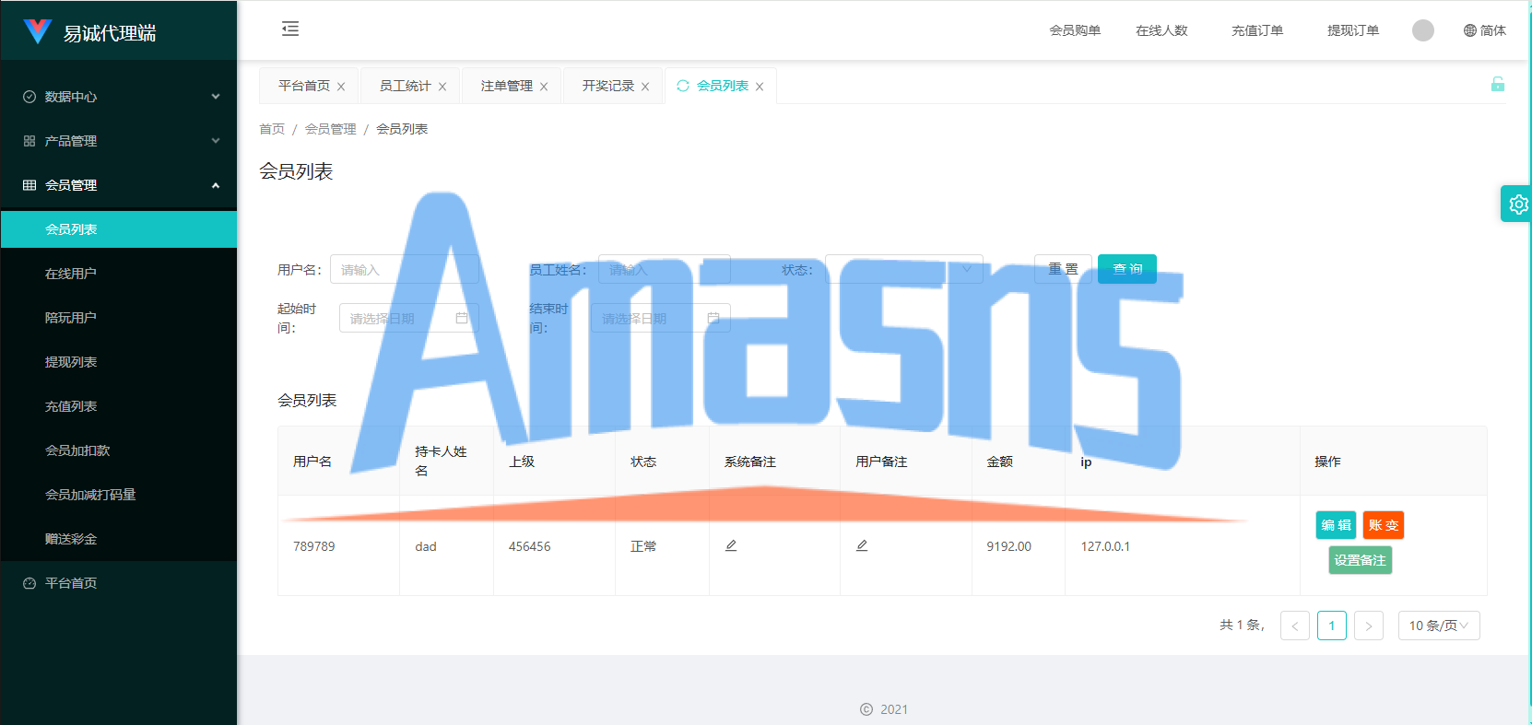This screenshot has width=1532, height=725.
Task: Click the user avatar circle
Action: point(1423,30)
